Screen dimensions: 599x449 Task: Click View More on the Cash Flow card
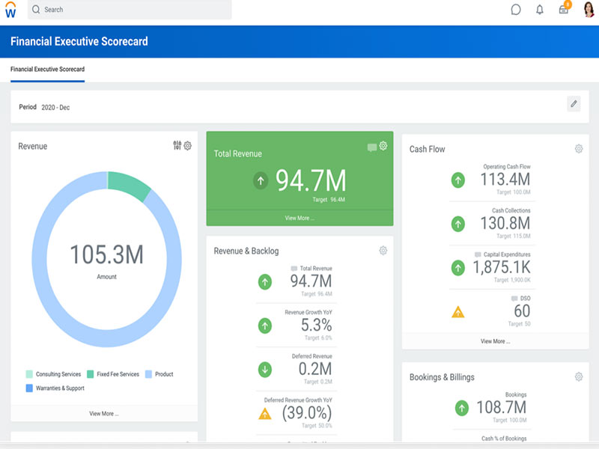point(494,341)
